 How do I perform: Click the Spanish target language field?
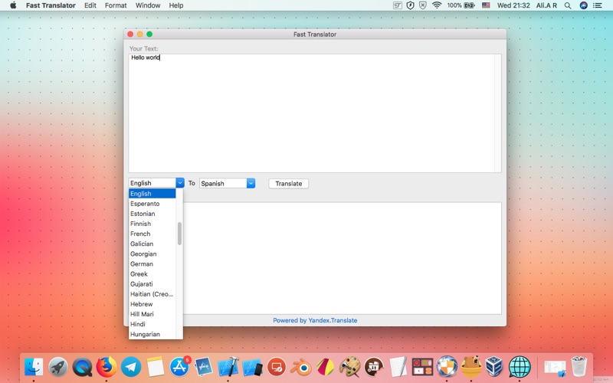pos(223,183)
